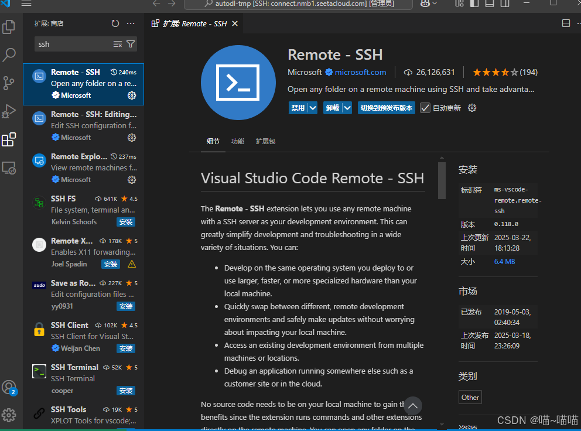Open the Source Control view

click(x=9, y=83)
